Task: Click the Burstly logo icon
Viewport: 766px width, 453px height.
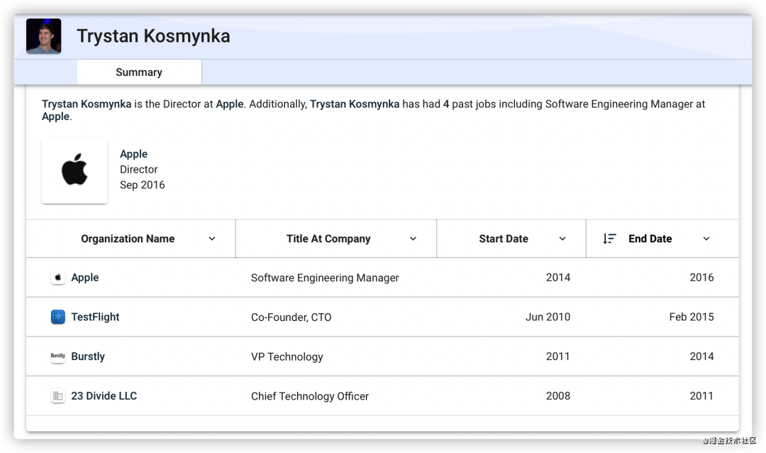Action: point(58,356)
